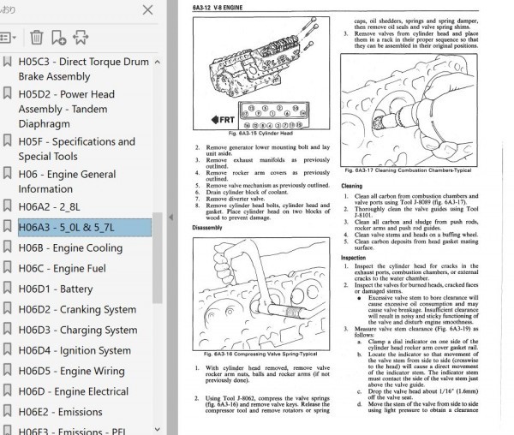This screenshot has width=514, height=435.
Task: Click the 'Inspection' section heading
Action: coord(353,258)
